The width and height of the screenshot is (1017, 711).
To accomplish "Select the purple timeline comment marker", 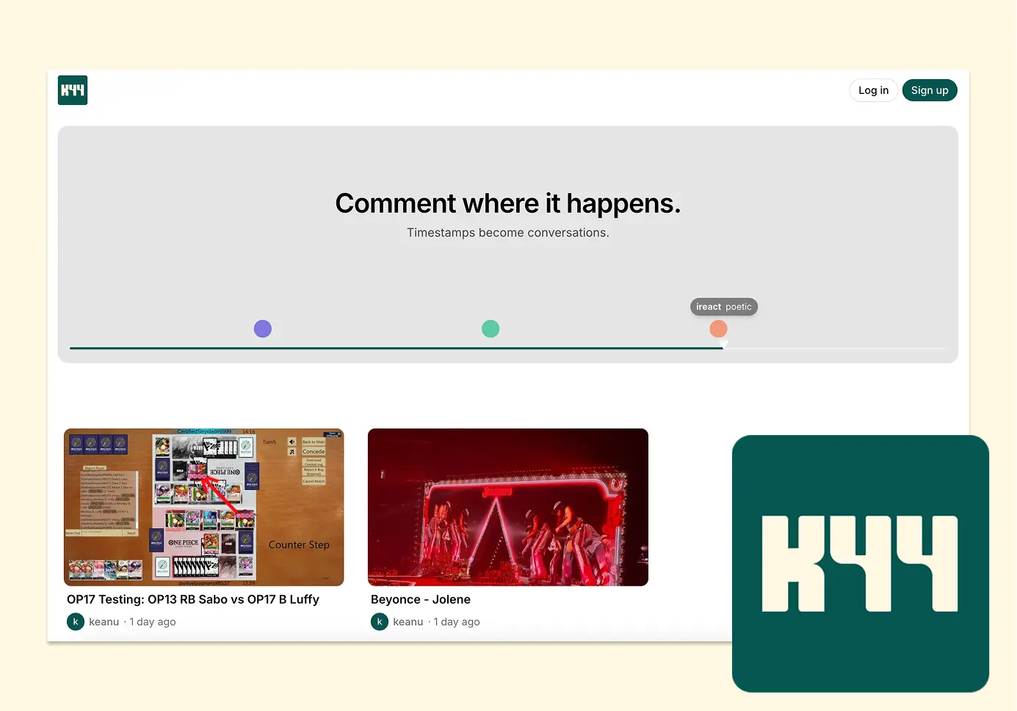I will [x=263, y=329].
